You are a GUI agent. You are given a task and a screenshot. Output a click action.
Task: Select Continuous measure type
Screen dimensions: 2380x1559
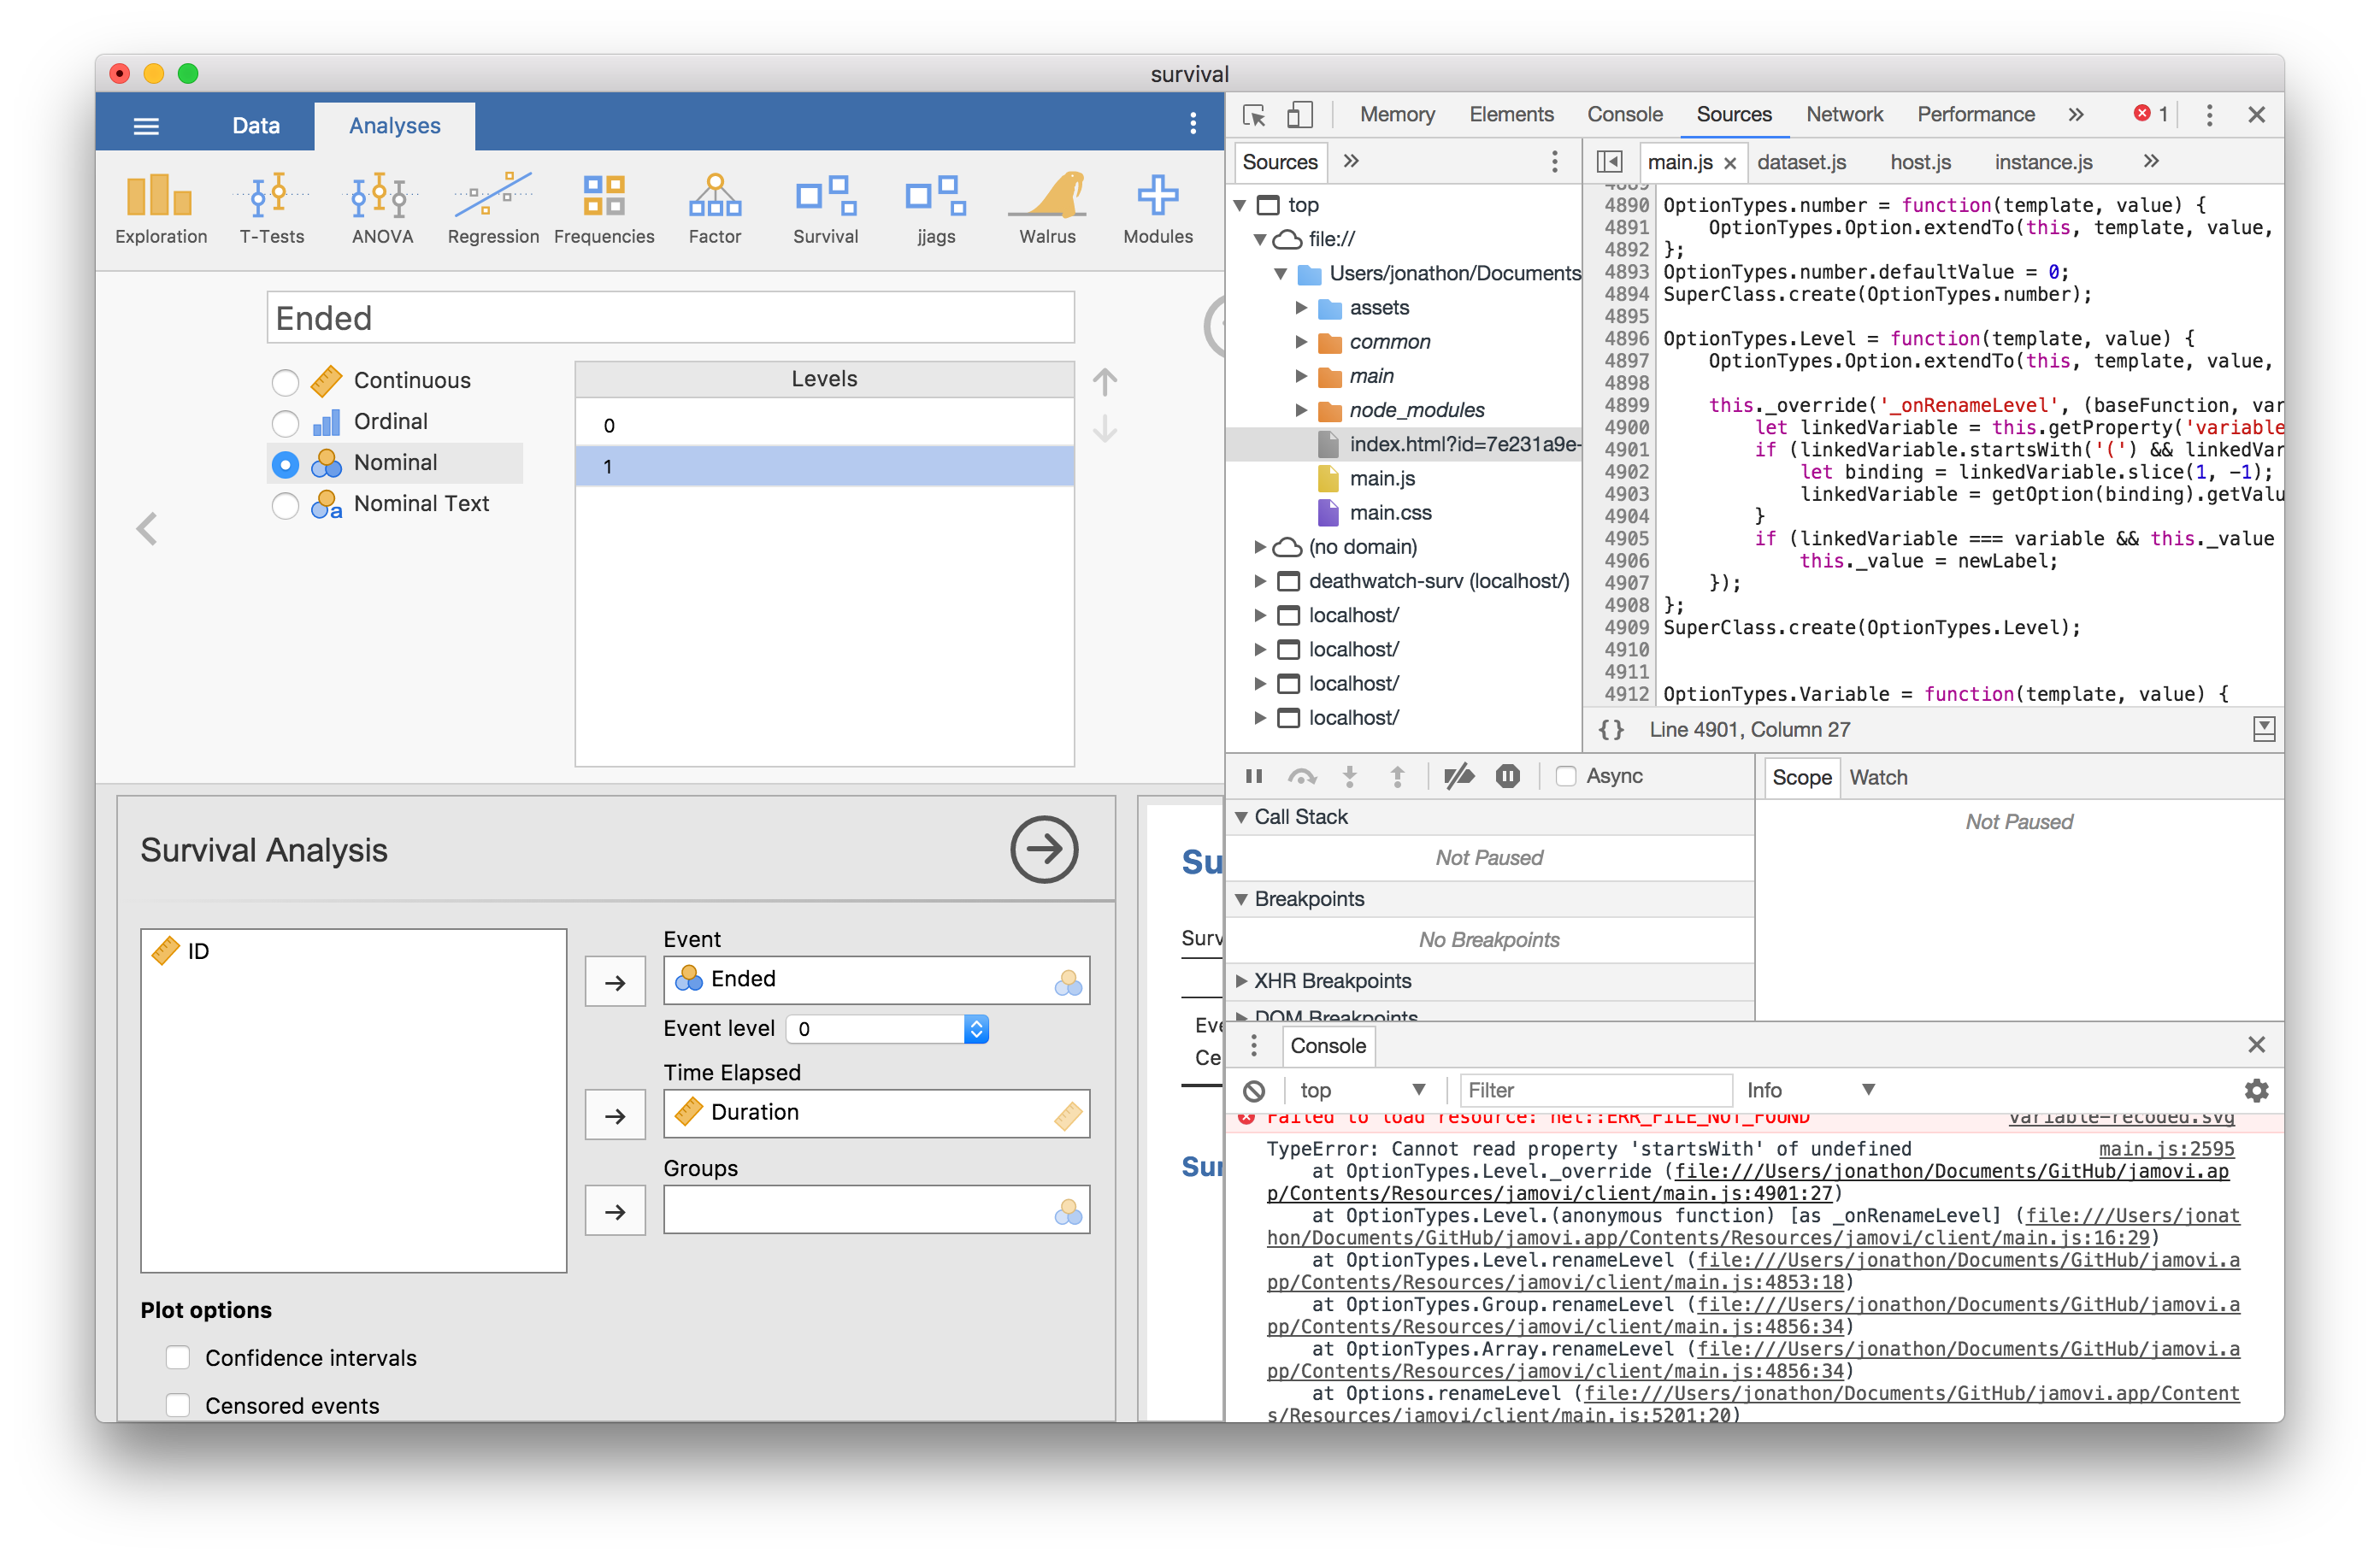285,381
